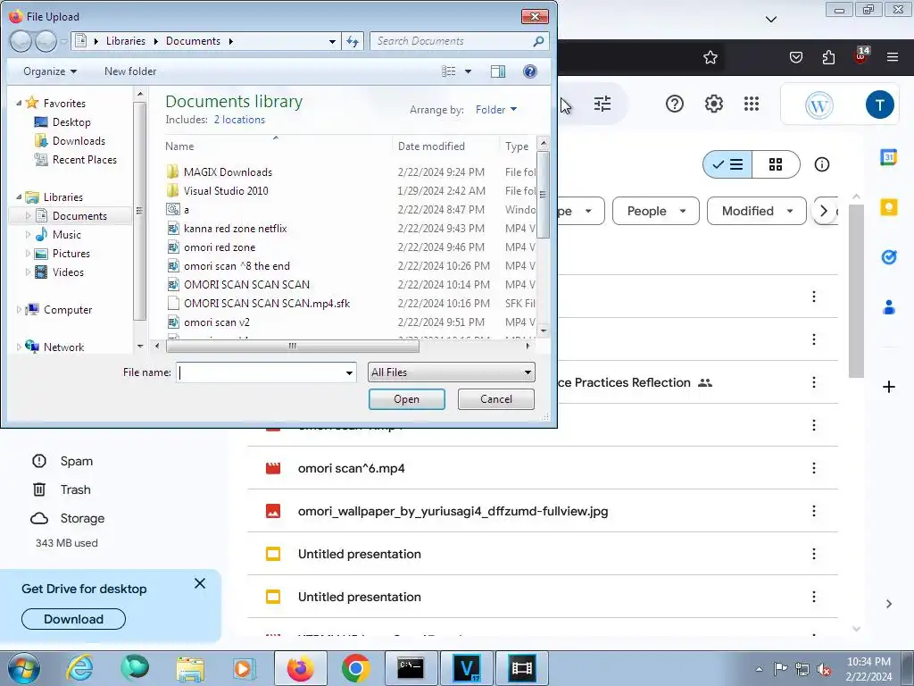This screenshot has width=914, height=686.
Task: Click the File name input field
Action: pyautogui.click(x=260, y=372)
